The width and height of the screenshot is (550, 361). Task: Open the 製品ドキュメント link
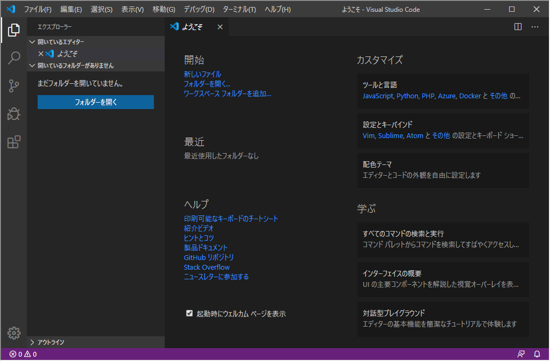click(x=206, y=248)
